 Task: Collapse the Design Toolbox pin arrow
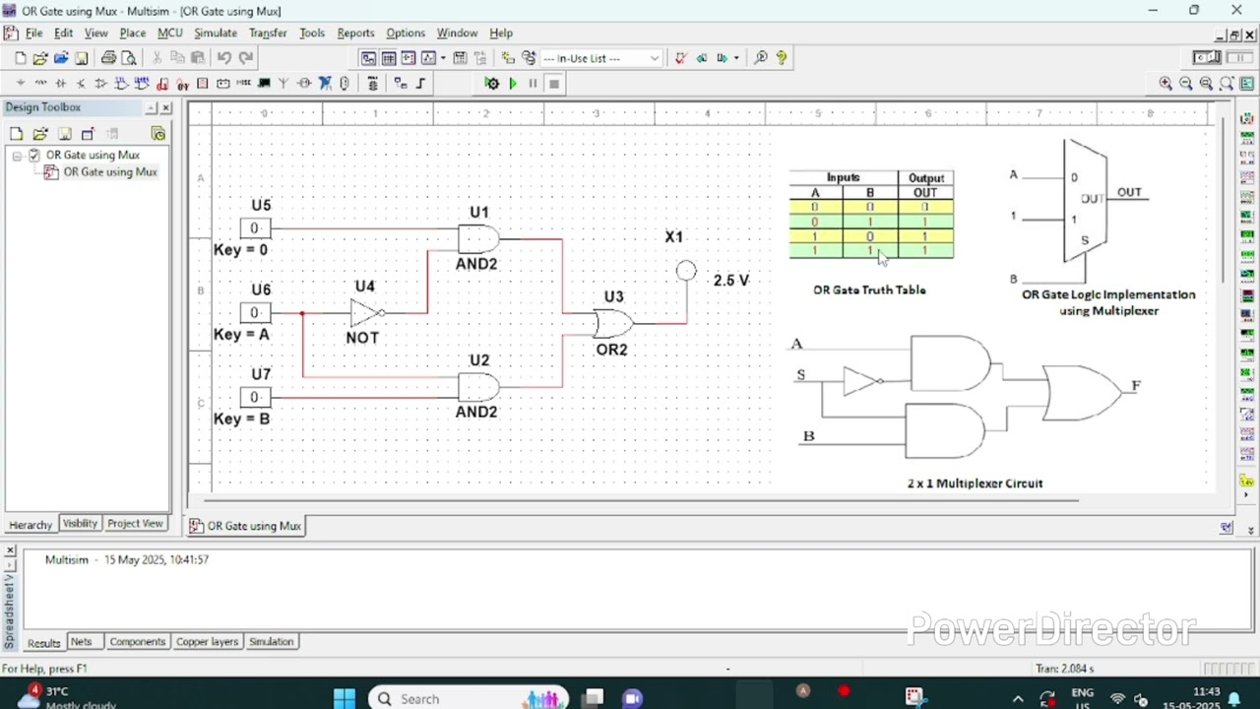[152, 107]
